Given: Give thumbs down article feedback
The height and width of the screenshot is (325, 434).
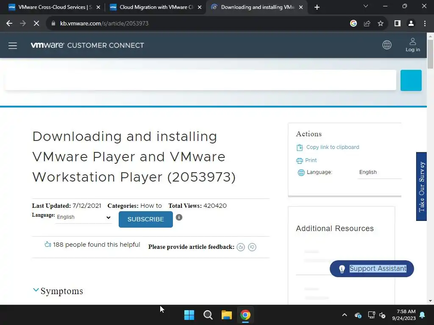Looking at the screenshot, I should coord(252,247).
